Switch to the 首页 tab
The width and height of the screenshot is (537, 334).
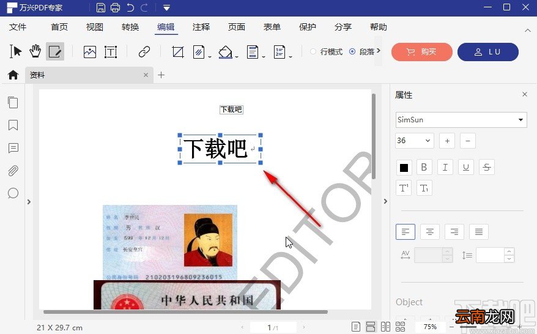click(59, 27)
